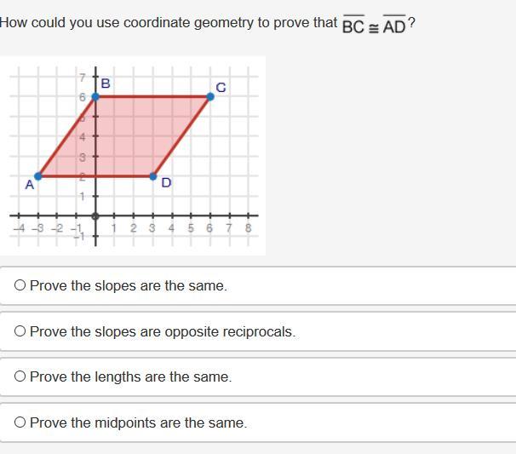Viewport: 516px width, 454px height.
Task: Click the x-axis tick label 8
Action: tap(248, 227)
